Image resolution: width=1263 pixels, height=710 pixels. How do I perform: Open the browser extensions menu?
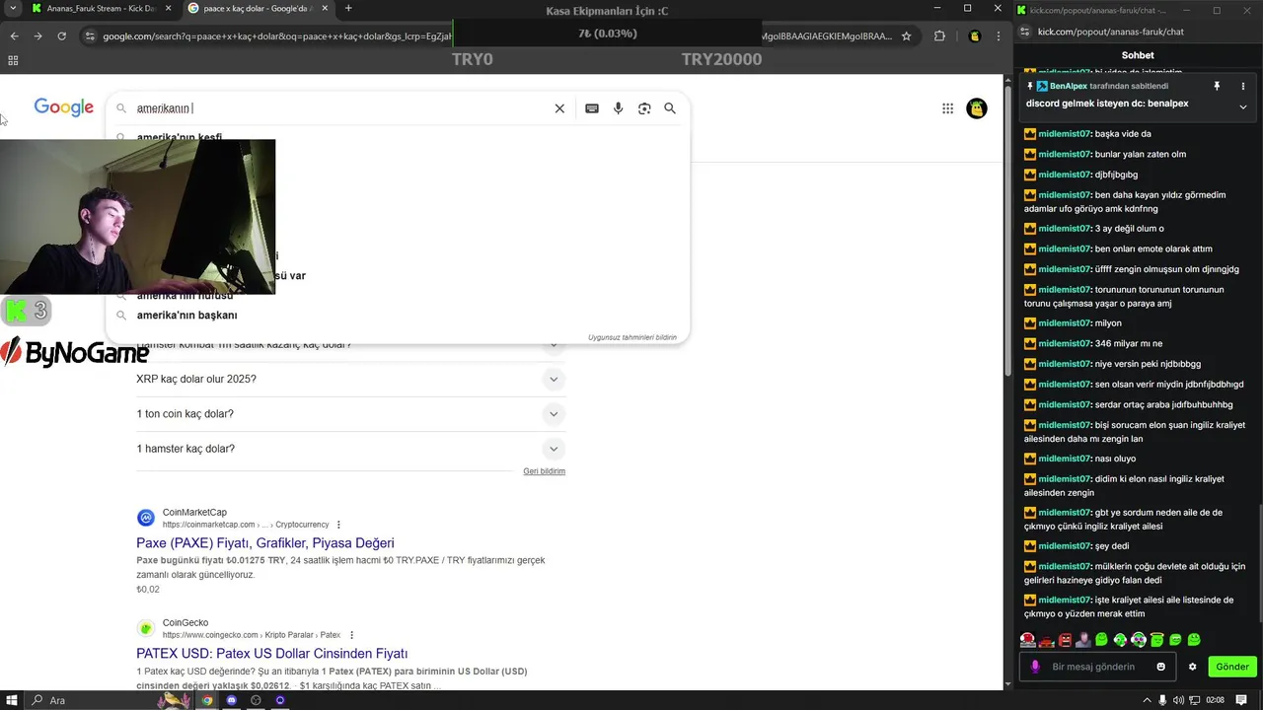(939, 36)
